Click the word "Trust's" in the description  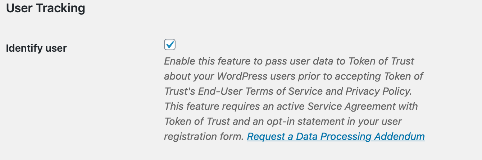click(x=179, y=91)
